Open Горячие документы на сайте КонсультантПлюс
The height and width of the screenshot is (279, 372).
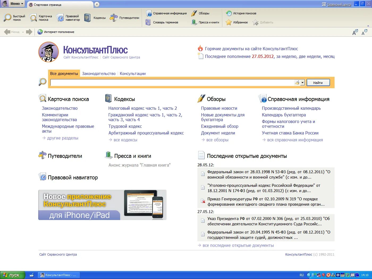tap(251, 49)
